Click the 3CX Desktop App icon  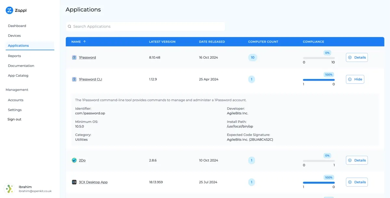click(74, 182)
